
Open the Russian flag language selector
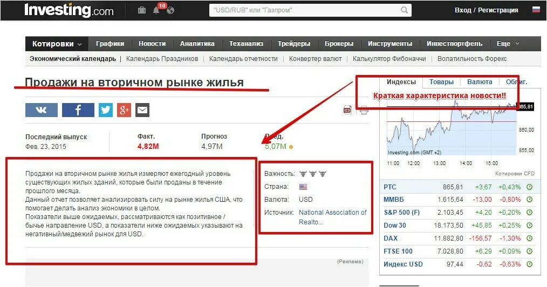536,9
